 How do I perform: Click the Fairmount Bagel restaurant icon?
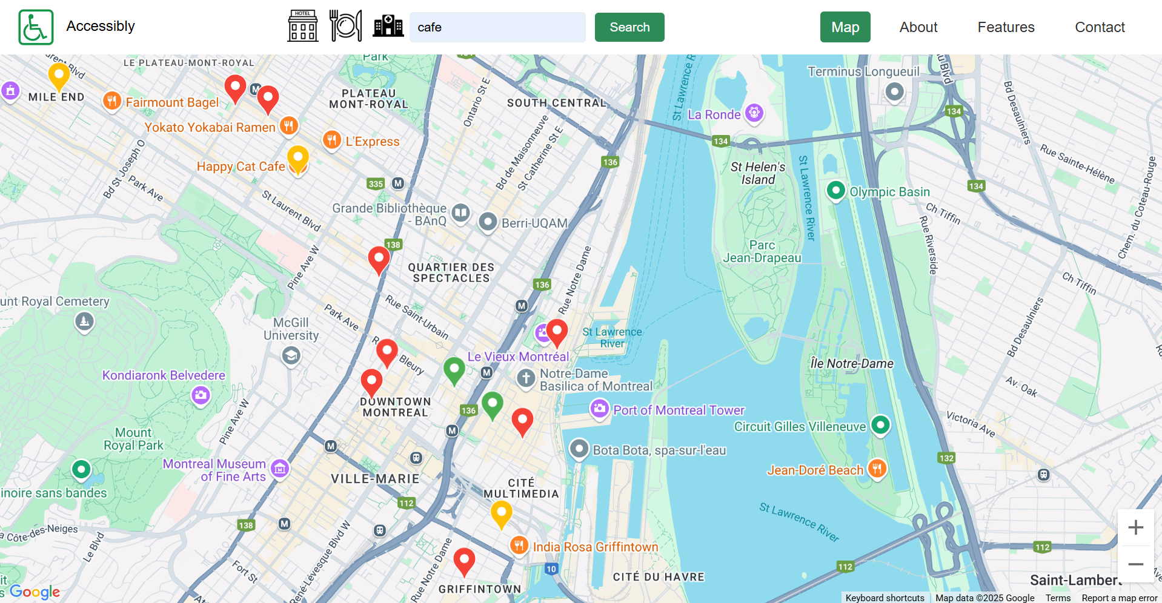(111, 100)
